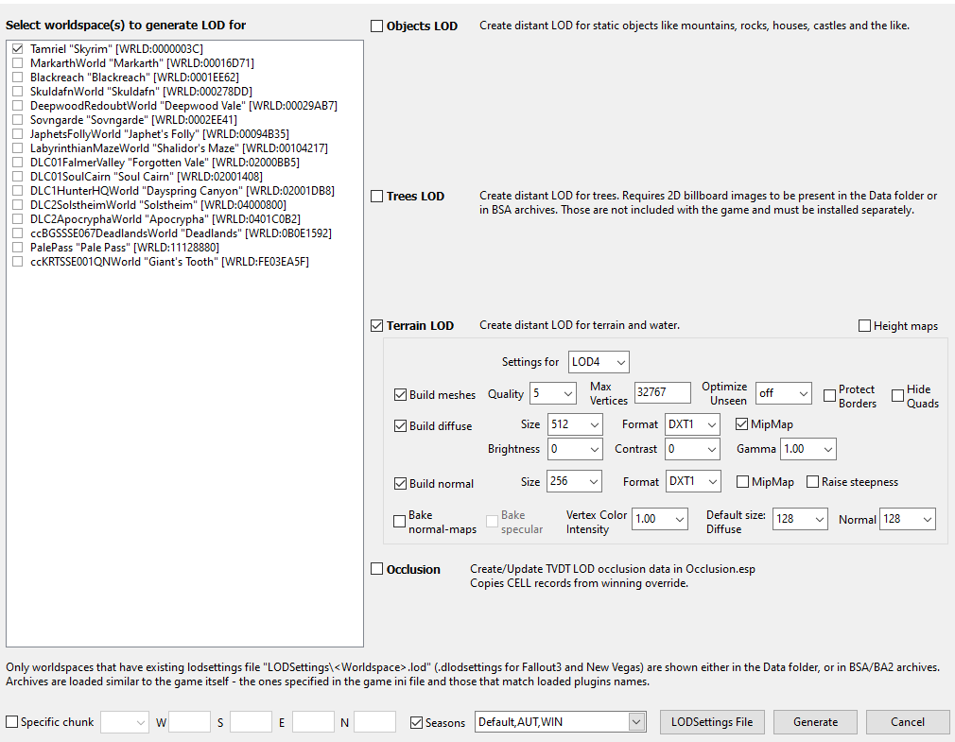Image resolution: width=955 pixels, height=742 pixels.
Task: Check DLC1HunterHQWorld "Dayspring Canyon" checkbox
Action: click(x=18, y=191)
